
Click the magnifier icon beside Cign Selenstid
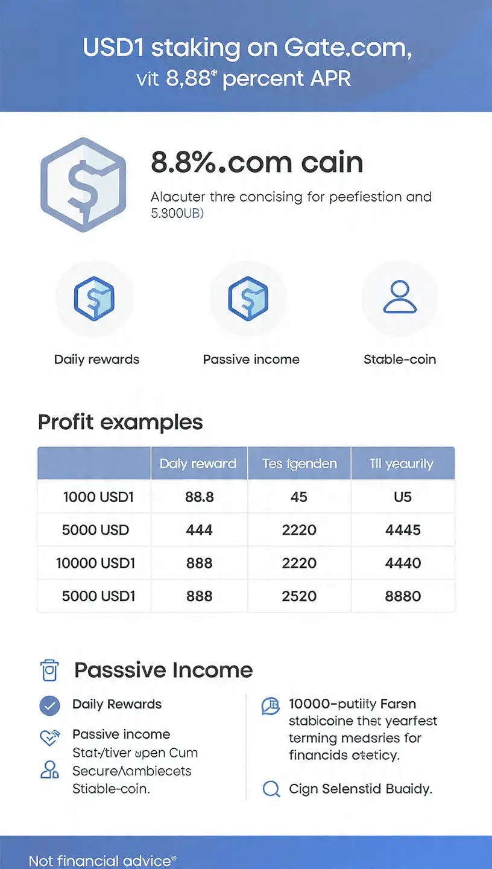pyautogui.click(x=272, y=789)
